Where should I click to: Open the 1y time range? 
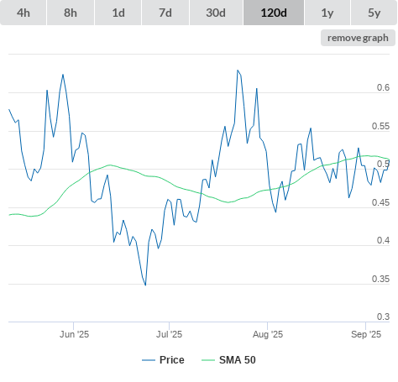click(327, 13)
